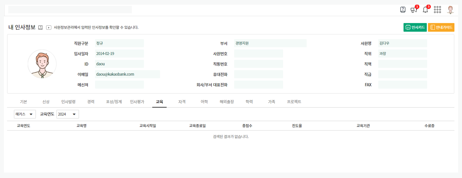Viewport: 462px width, 178px height.
Task: Open the 포상/징계 tab
Action: (114, 102)
